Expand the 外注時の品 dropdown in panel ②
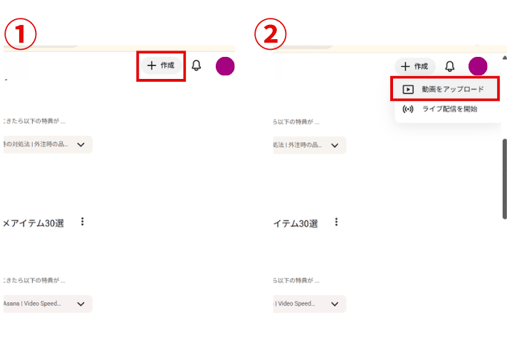The height and width of the screenshot is (337, 507). tap(333, 145)
